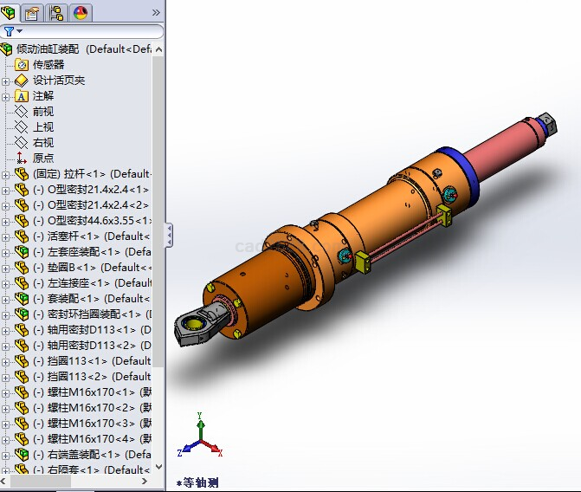Screen dimensions: 581x492
Task: Switch to the PropertyManager tab
Action: click(33, 12)
